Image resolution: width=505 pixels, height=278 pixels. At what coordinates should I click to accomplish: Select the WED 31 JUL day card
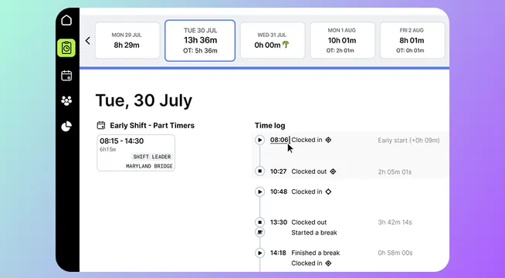point(273,40)
